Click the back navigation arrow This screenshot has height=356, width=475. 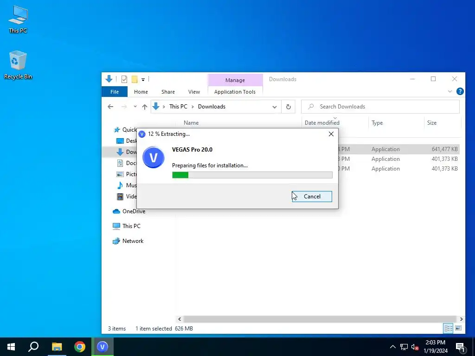(110, 107)
